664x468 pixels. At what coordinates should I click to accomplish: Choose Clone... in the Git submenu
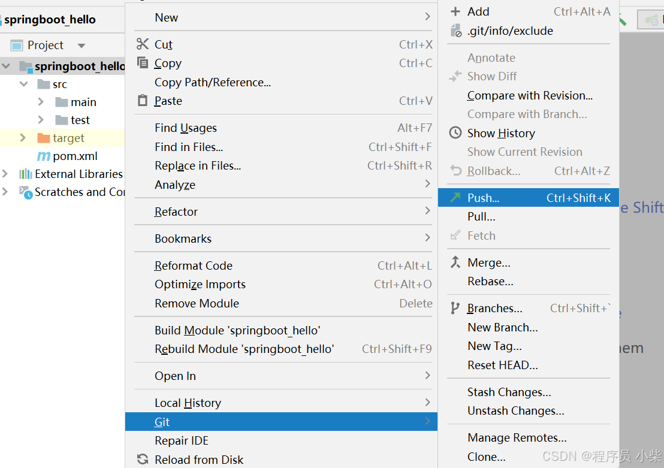click(529, 457)
